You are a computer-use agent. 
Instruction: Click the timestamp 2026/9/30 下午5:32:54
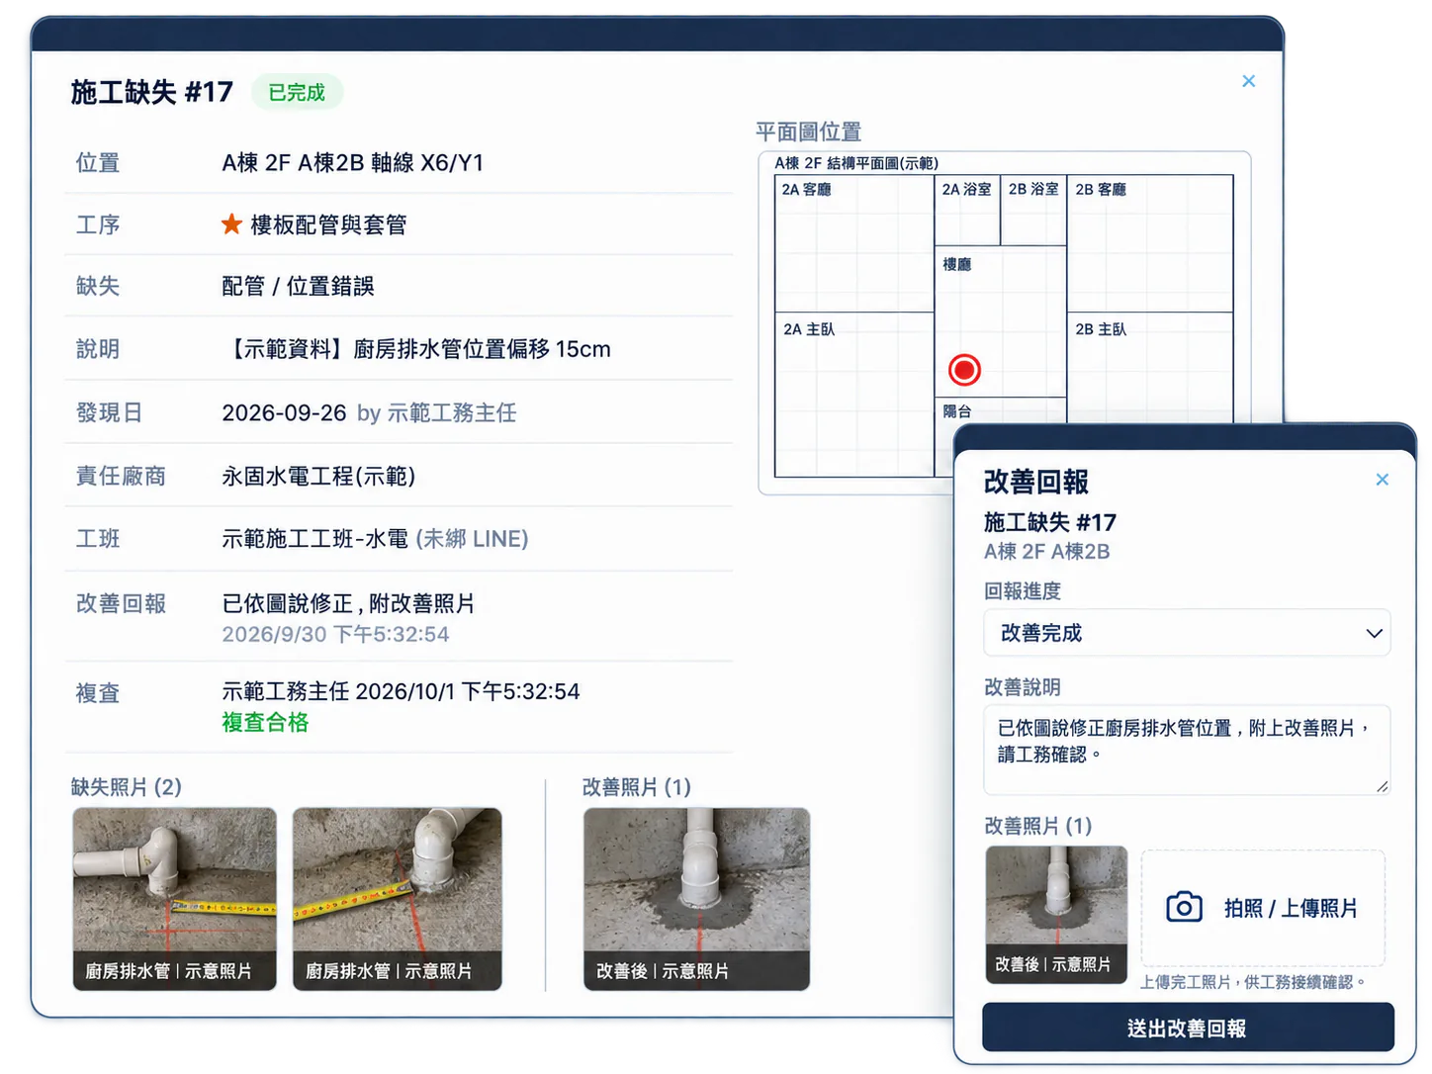pyautogui.click(x=335, y=634)
